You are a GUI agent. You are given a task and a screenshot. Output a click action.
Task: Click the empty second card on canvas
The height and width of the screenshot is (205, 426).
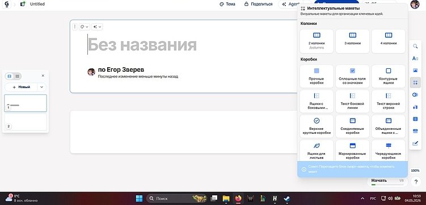coord(183,132)
